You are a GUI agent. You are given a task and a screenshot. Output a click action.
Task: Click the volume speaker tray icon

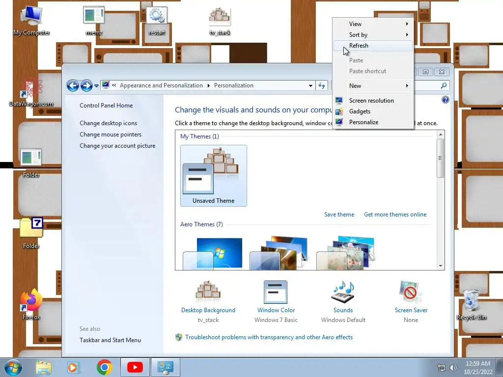click(453, 368)
